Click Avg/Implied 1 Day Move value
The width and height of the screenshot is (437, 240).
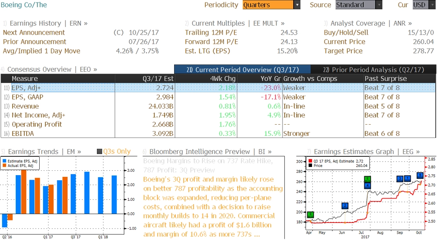tap(137, 51)
